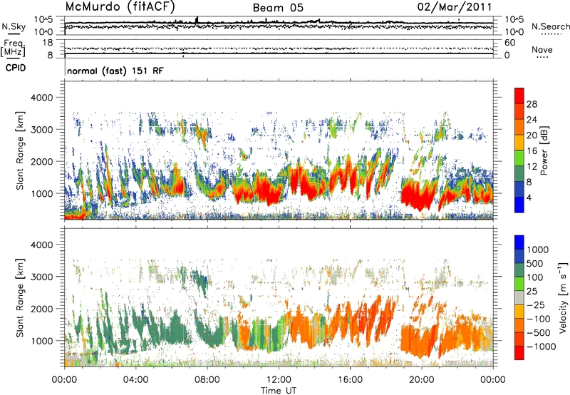Click the Freq. [MHz] axis label
This screenshot has width=570, height=395.
click(14, 48)
